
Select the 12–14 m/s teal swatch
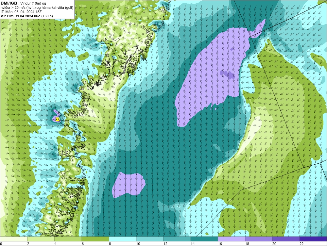tap(177, 239)
